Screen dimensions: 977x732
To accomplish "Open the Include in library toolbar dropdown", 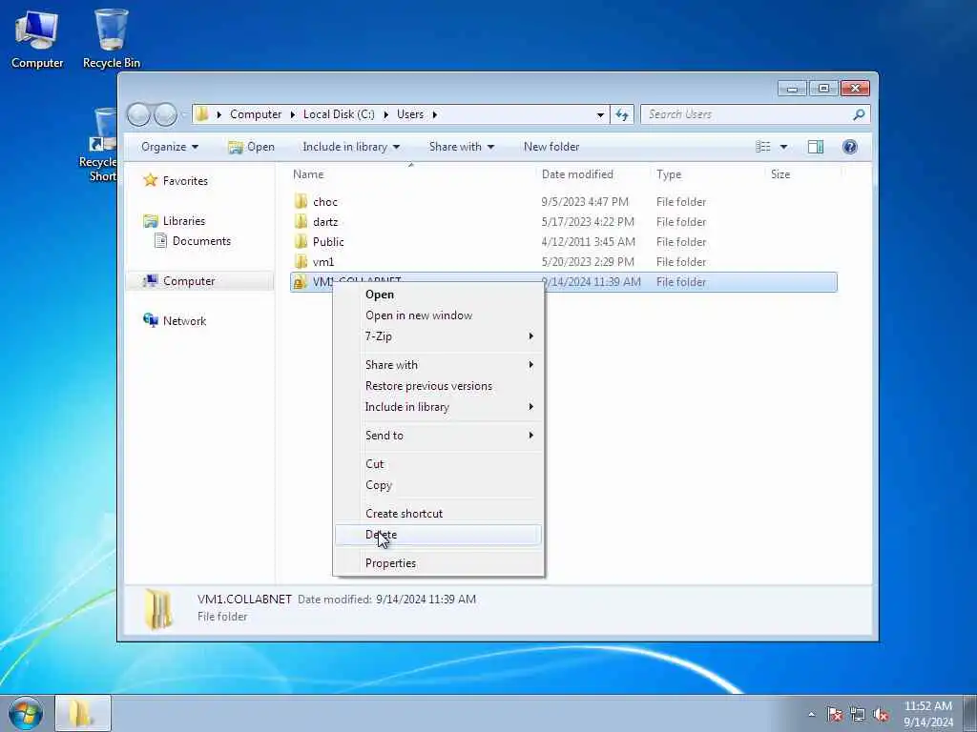I will (x=351, y=147).
